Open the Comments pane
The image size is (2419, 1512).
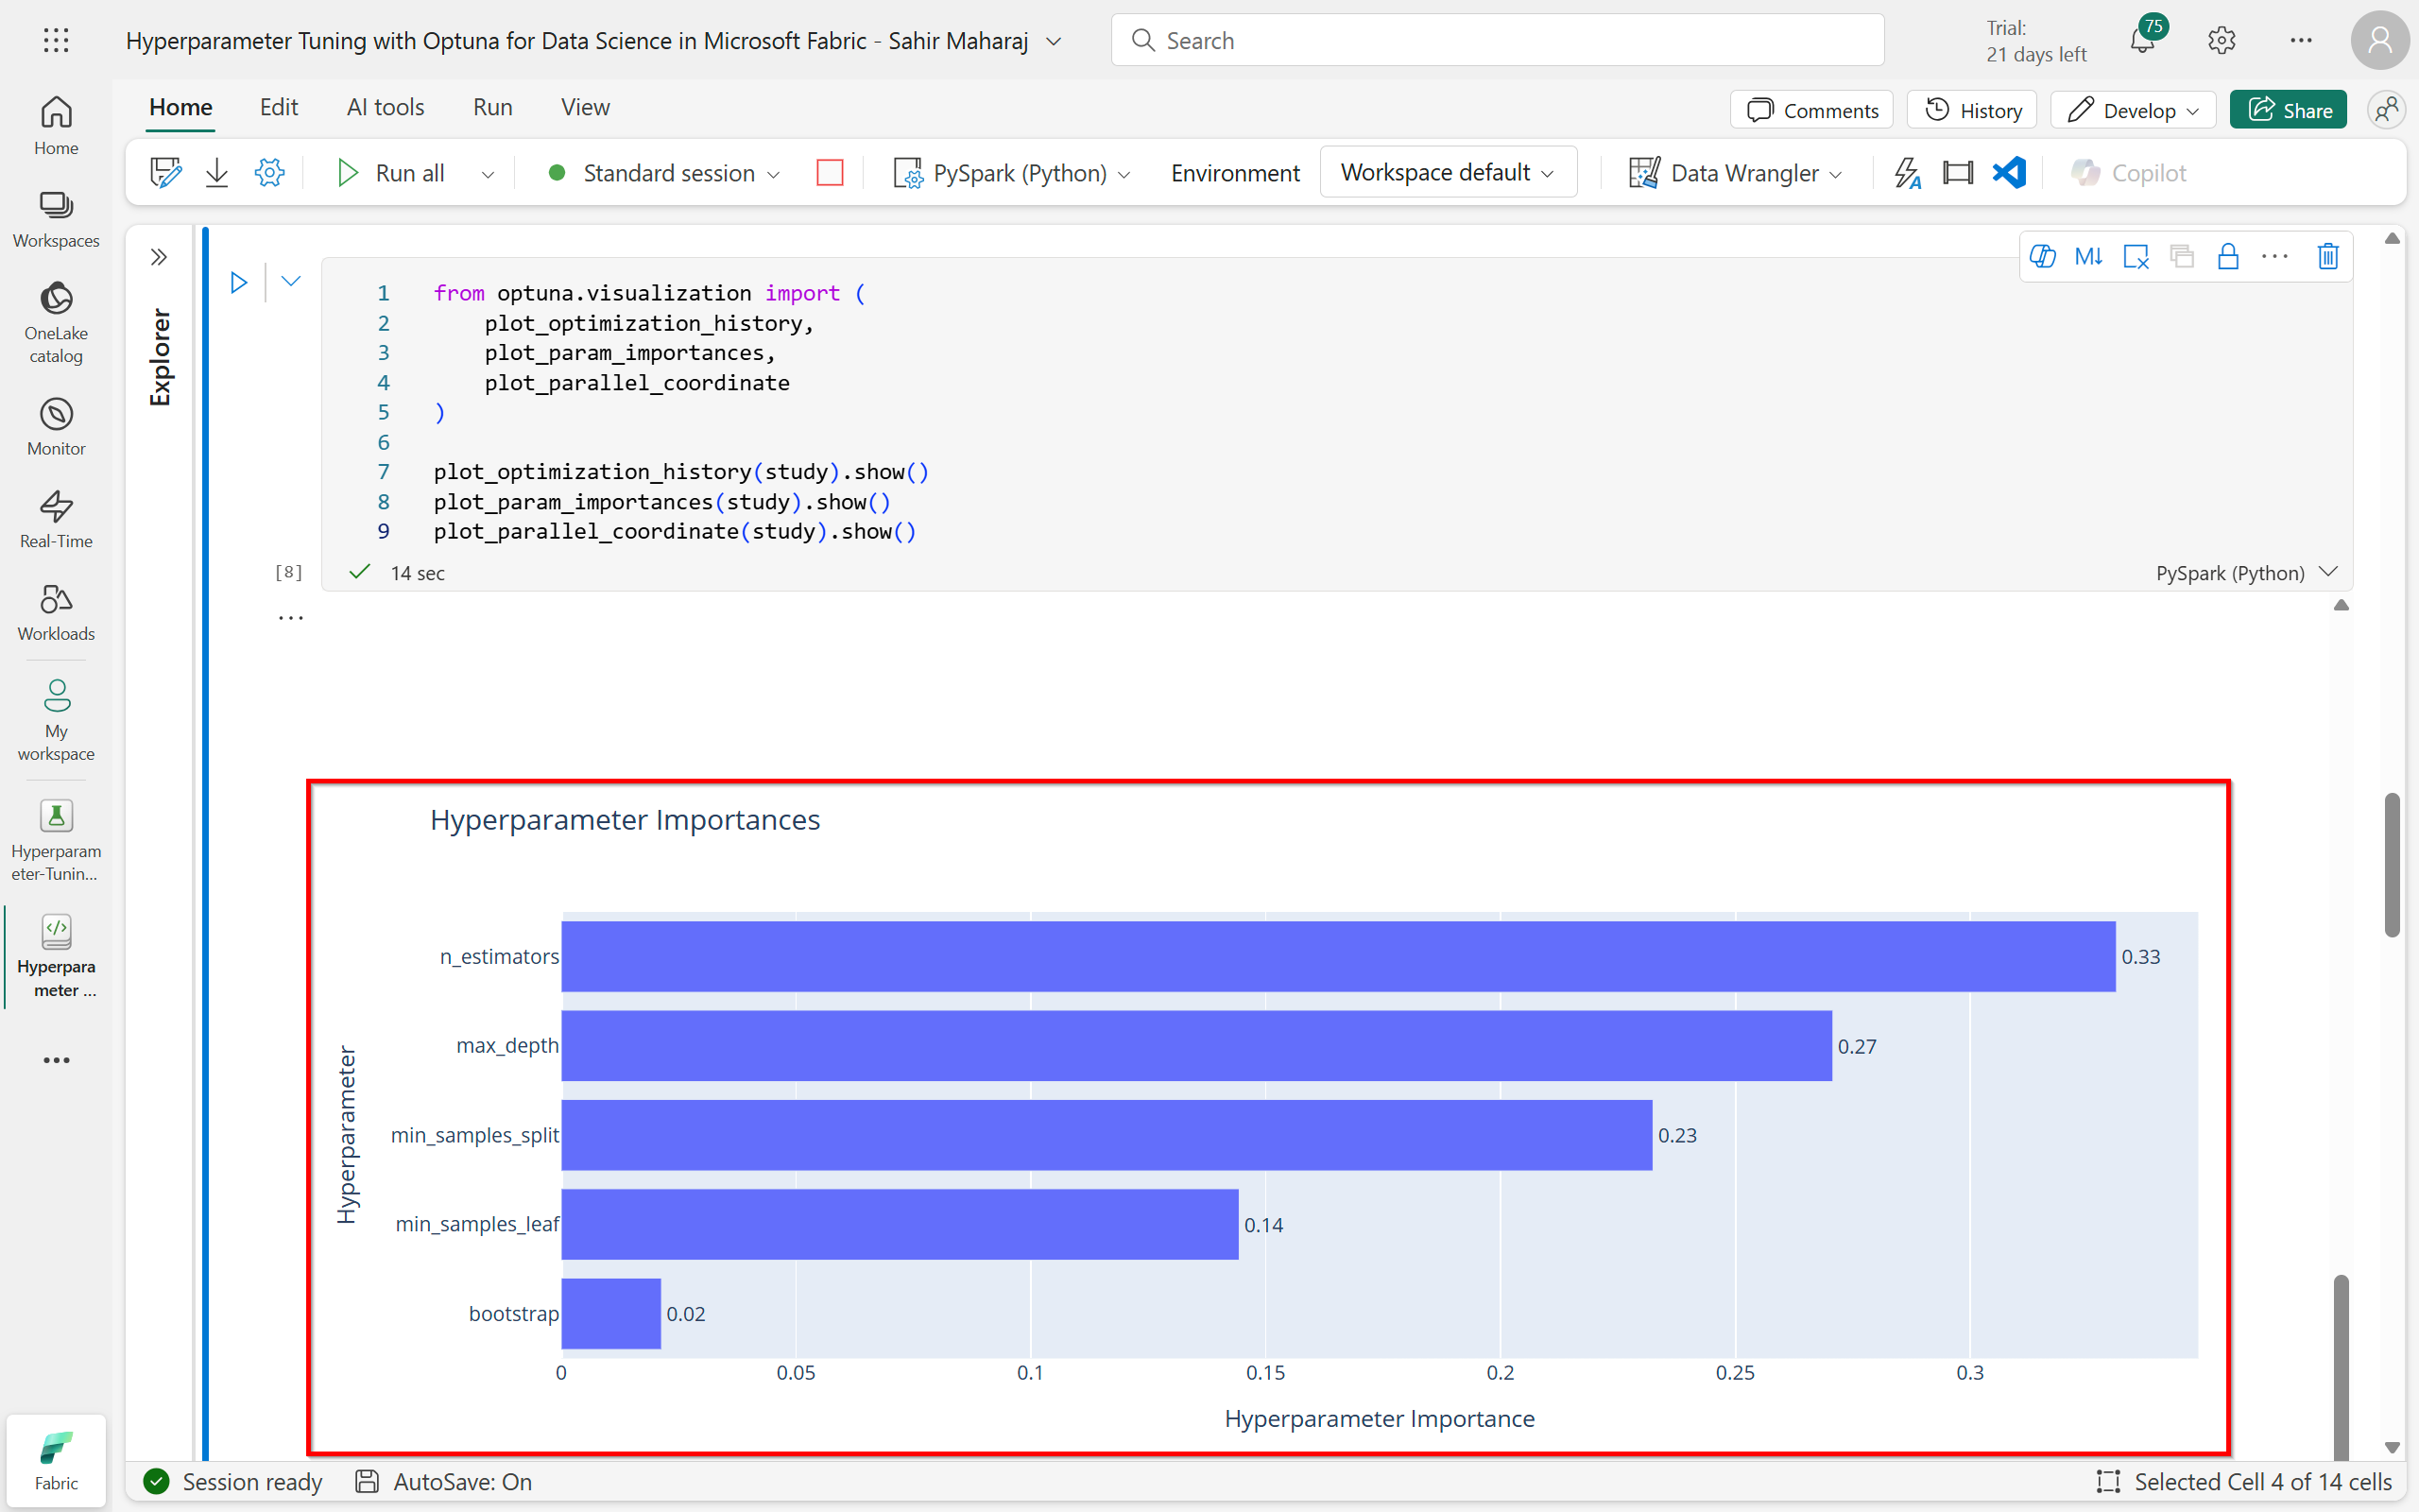[x=1812, y=110]
